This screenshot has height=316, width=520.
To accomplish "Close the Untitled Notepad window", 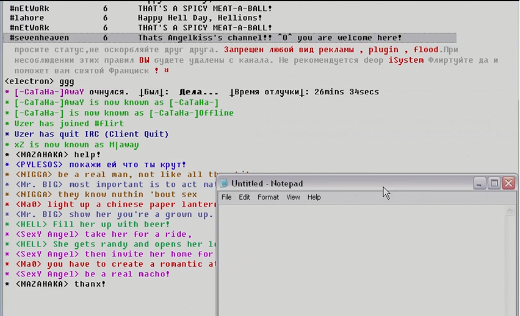I will (x=509, y=183).
